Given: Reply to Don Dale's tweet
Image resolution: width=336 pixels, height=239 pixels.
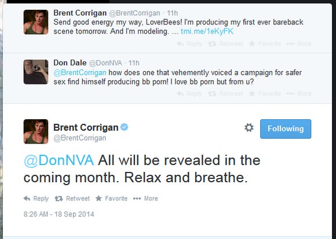Looking at the screenshot, I should [189, 94].
